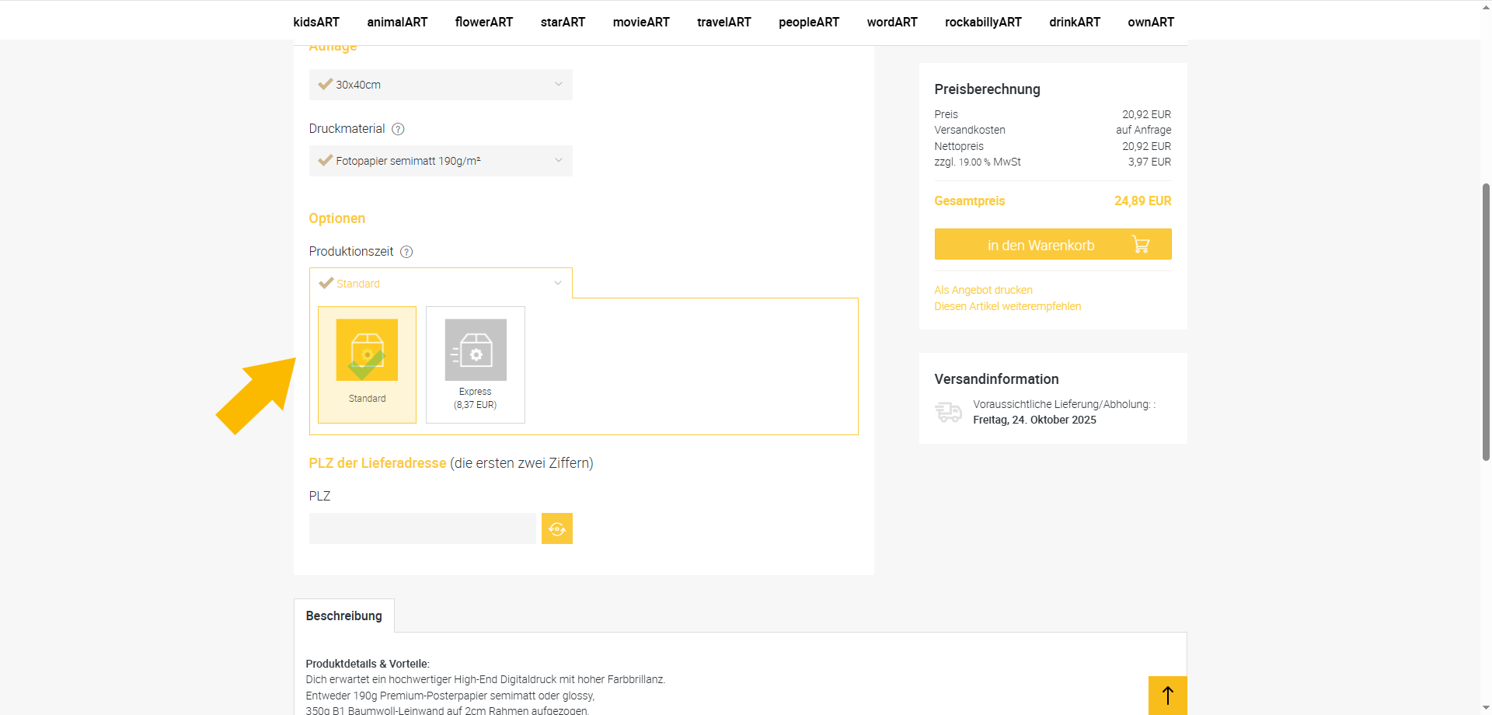This screenshot has width=1492, height=715.
Task: Add item with in den Warenkorb
Action: (1041, 245)
